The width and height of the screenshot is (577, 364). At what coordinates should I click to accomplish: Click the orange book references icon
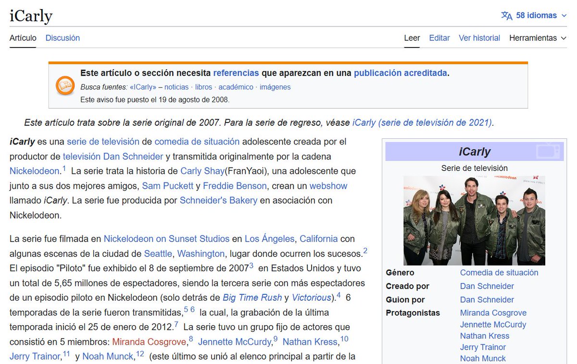65,85
